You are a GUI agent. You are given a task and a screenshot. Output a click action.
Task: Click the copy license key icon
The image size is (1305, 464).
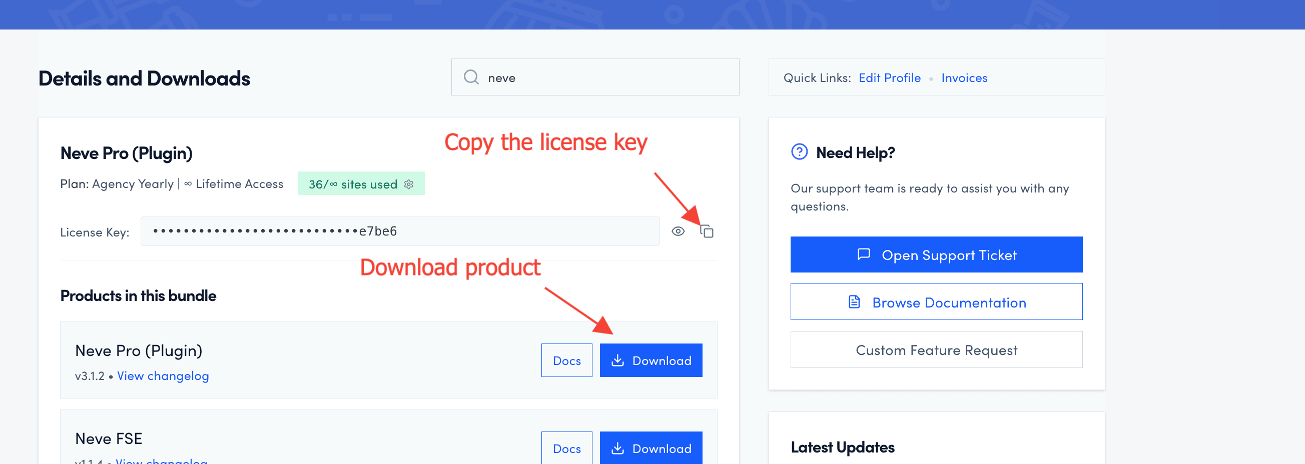pos(707,231)
